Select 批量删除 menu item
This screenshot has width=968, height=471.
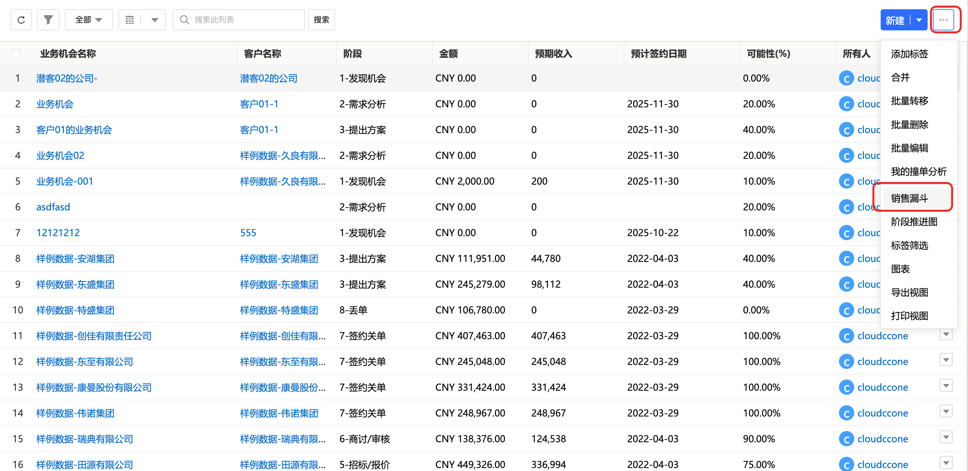point(909,124)
